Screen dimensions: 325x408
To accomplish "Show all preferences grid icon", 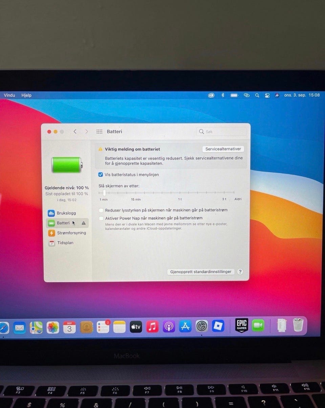I will 99,132.
